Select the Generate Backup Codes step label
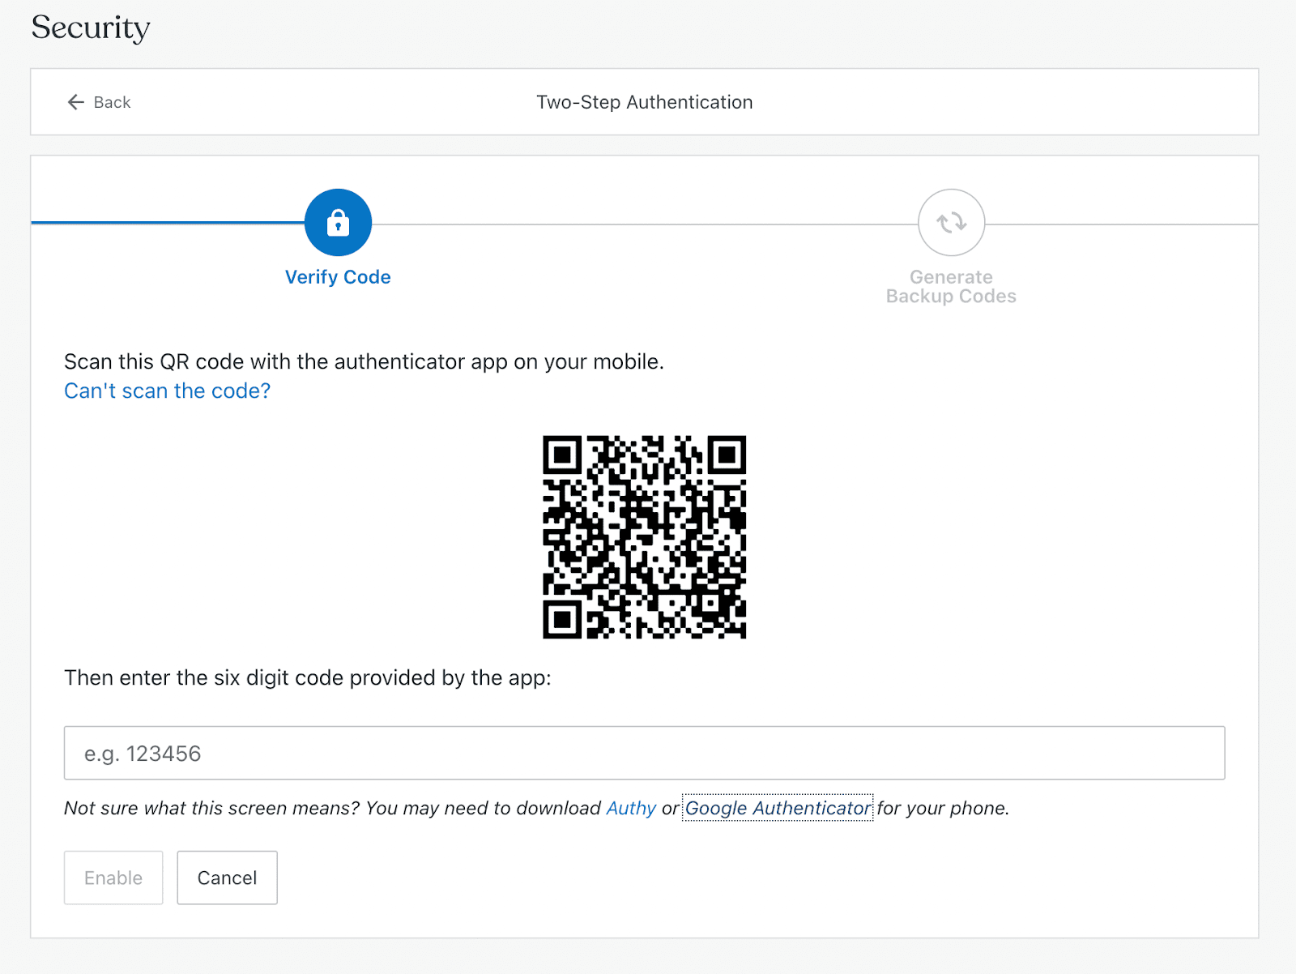The image size is (1296, 974). pos(950,286)
